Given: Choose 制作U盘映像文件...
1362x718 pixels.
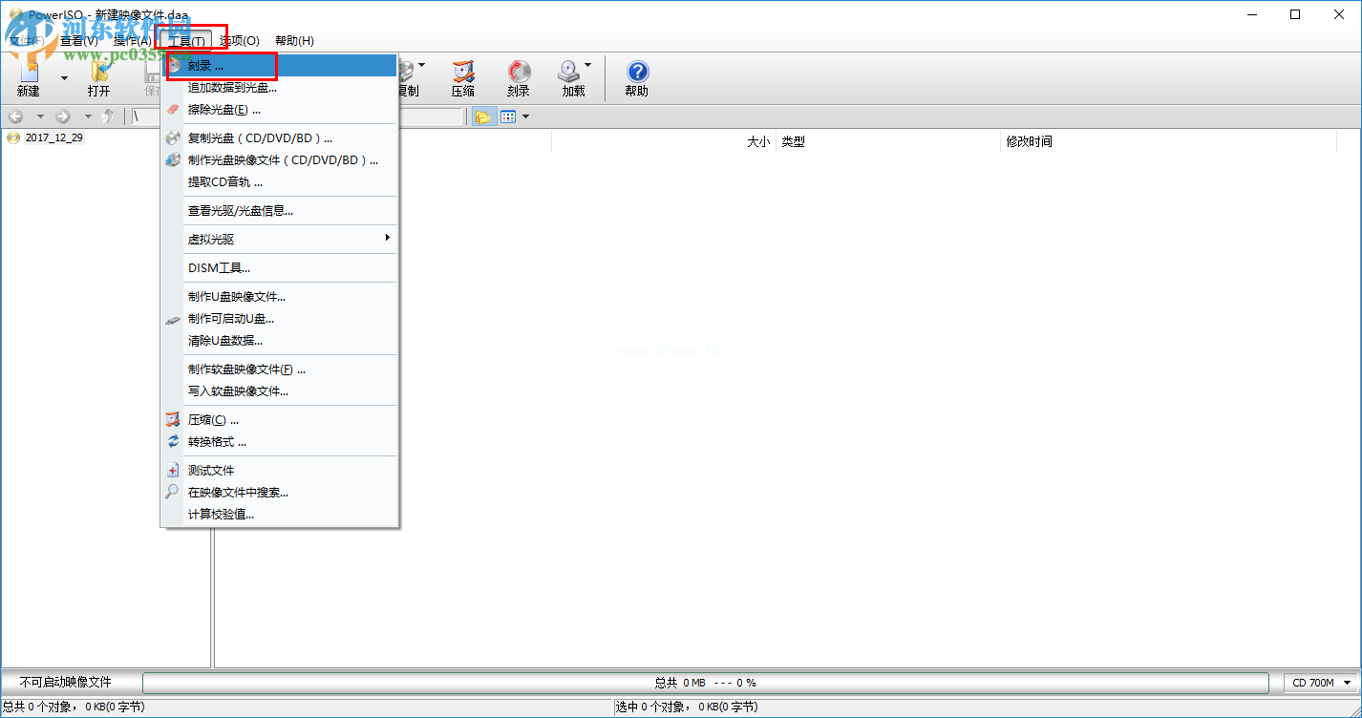Looking at the screenshot, I should pyautogui.click(x=279, y=297).
